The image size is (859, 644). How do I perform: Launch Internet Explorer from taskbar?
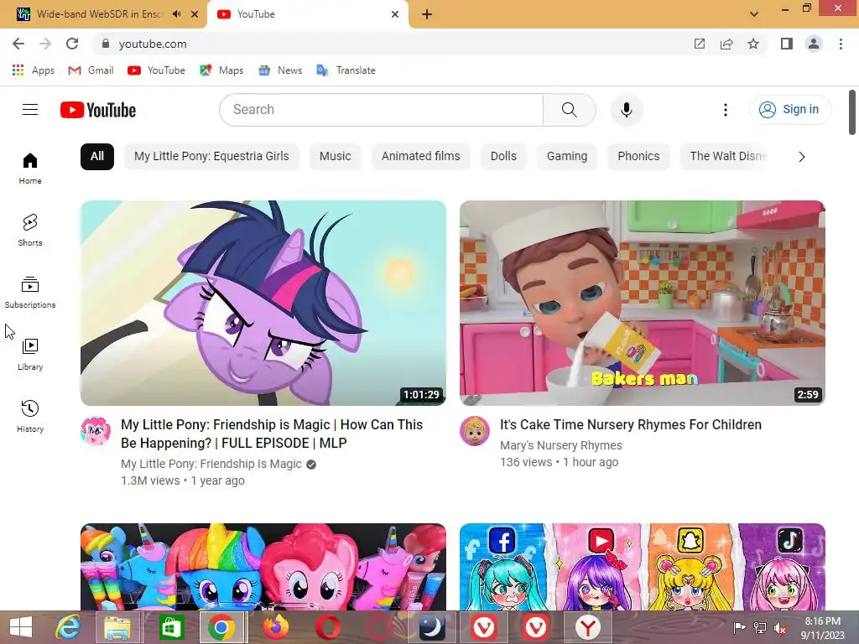(68, 627)
